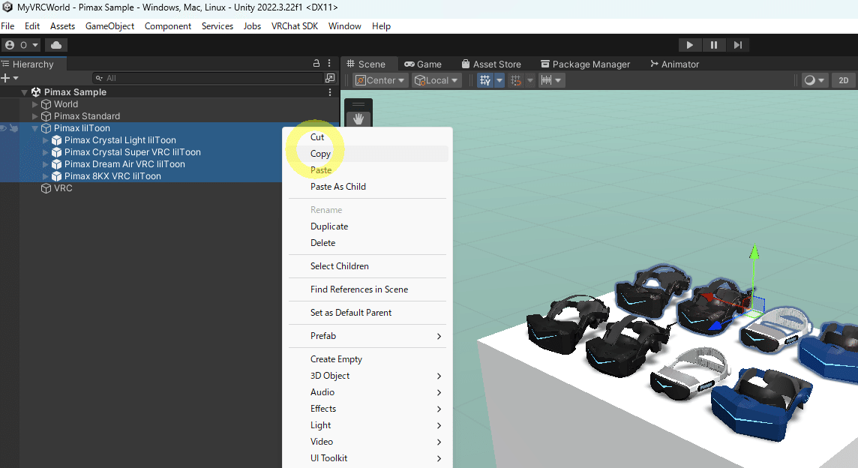The height and width of the screenshot is (468, 858).
Task: Open the Center pivot dropdown
Action: coord(380,80)
